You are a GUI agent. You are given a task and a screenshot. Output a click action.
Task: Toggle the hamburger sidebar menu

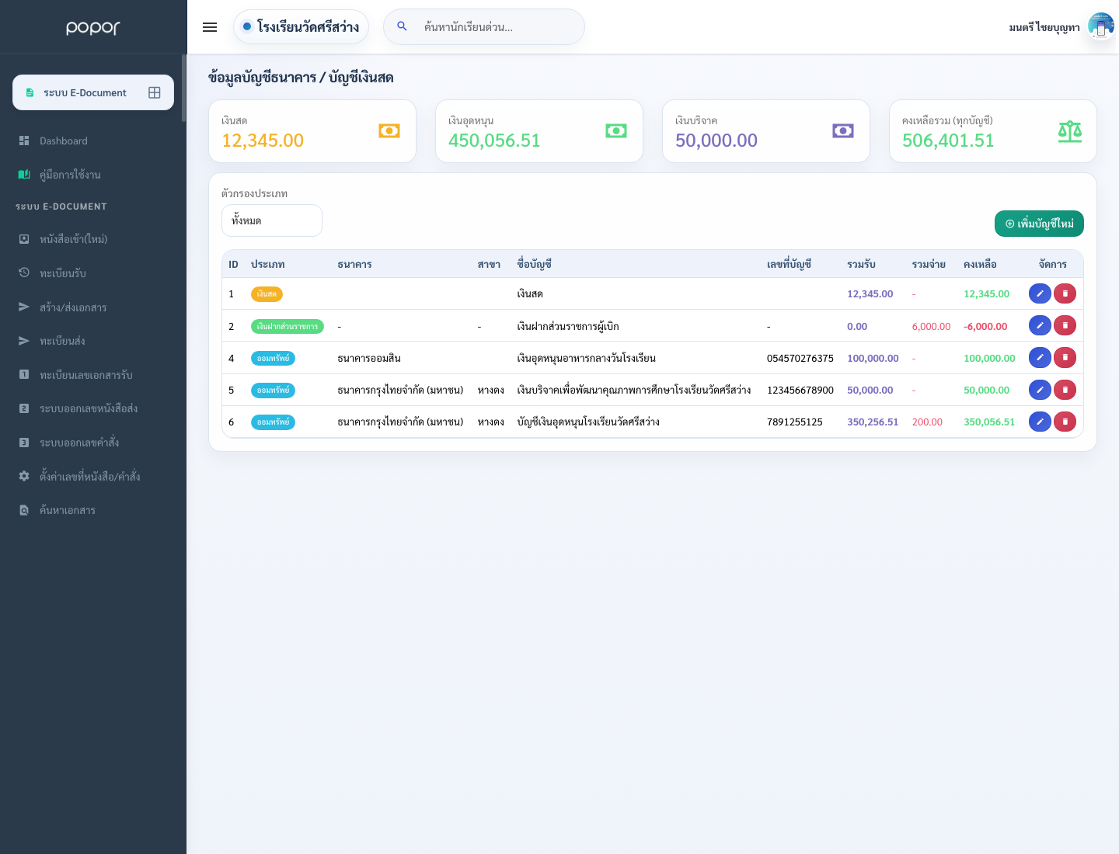[x=210, y=27]
